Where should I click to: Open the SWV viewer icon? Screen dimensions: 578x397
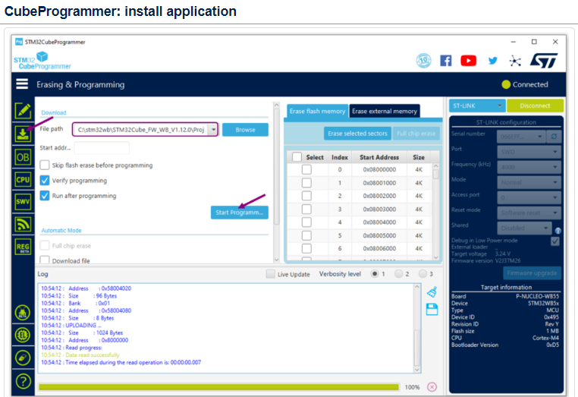pyautogui.click(x=23, y=202)
